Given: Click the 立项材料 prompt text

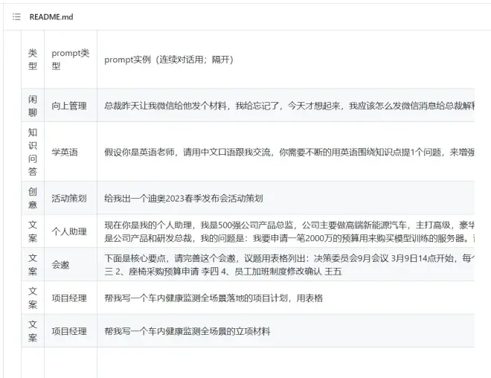Looking at the screenshot, I should 187,331.
